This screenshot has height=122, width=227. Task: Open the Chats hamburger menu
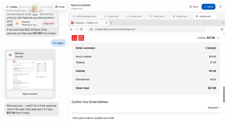click(x=7, y=7)
